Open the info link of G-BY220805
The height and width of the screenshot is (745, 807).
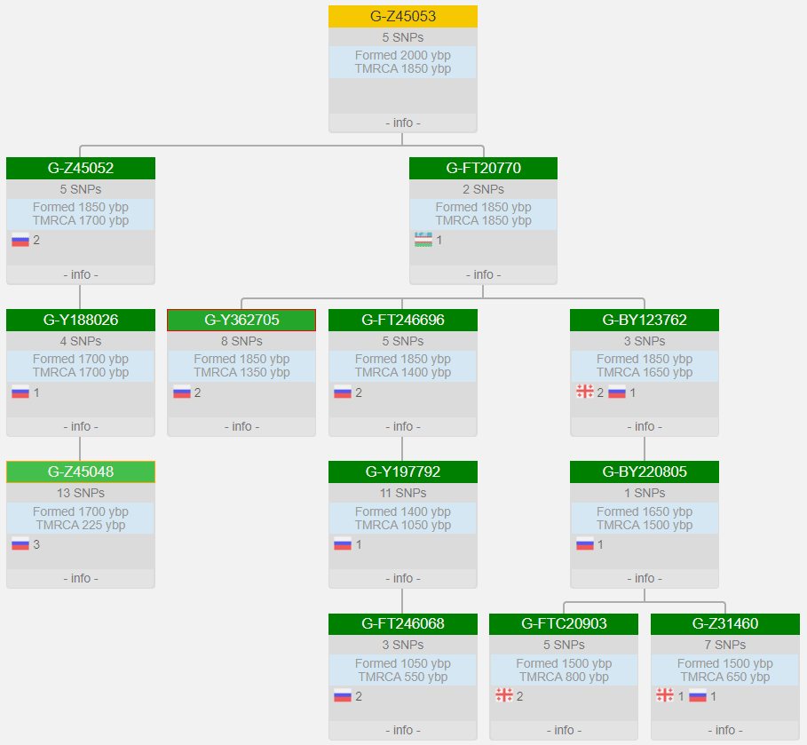[644, 578]
